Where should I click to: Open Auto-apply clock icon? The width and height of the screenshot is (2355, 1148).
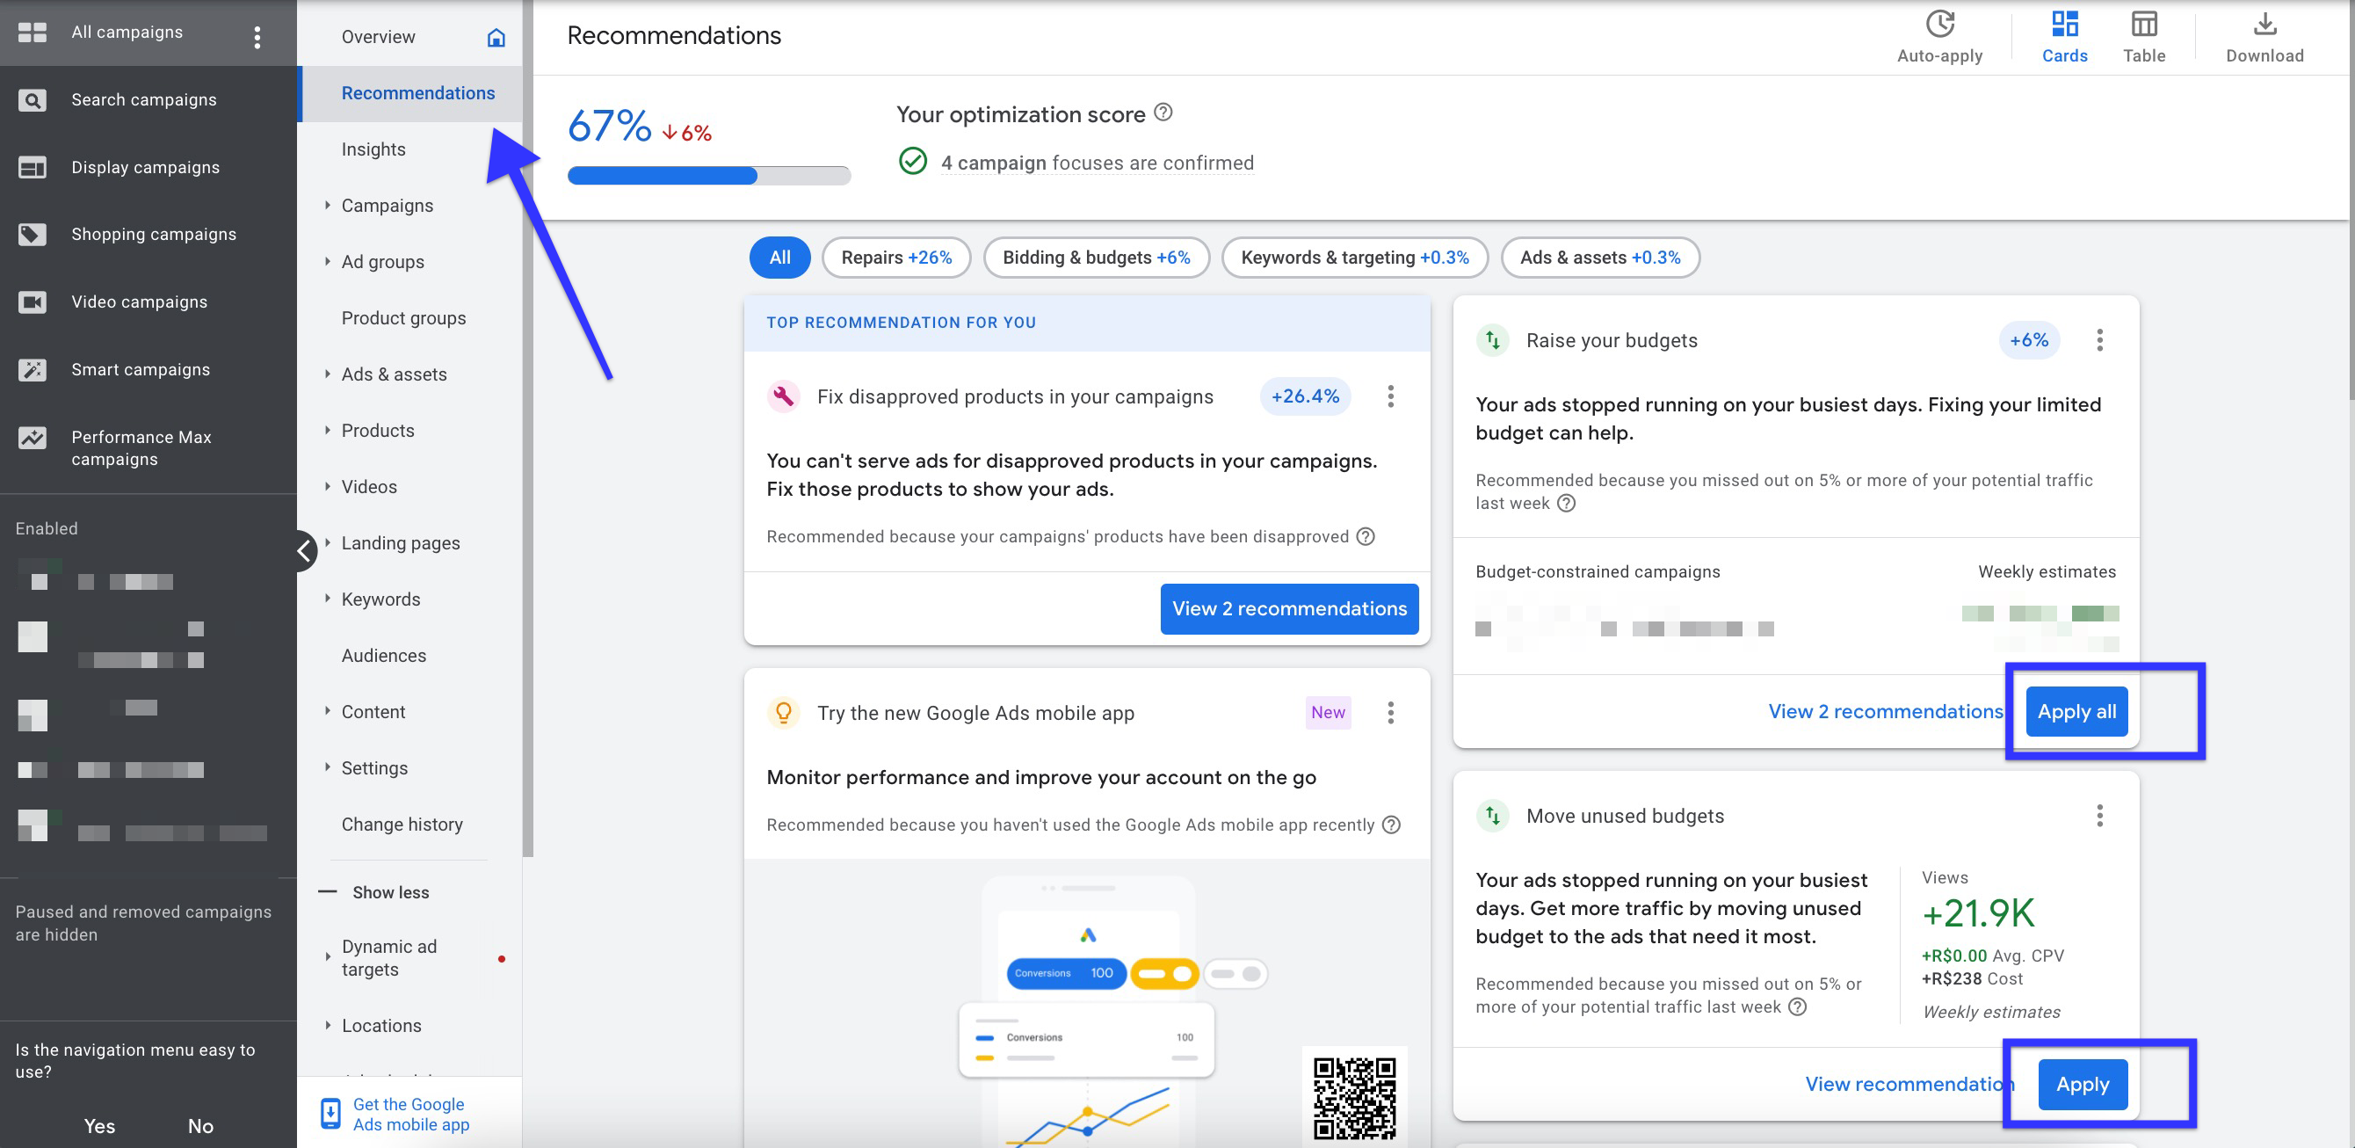1940,23
